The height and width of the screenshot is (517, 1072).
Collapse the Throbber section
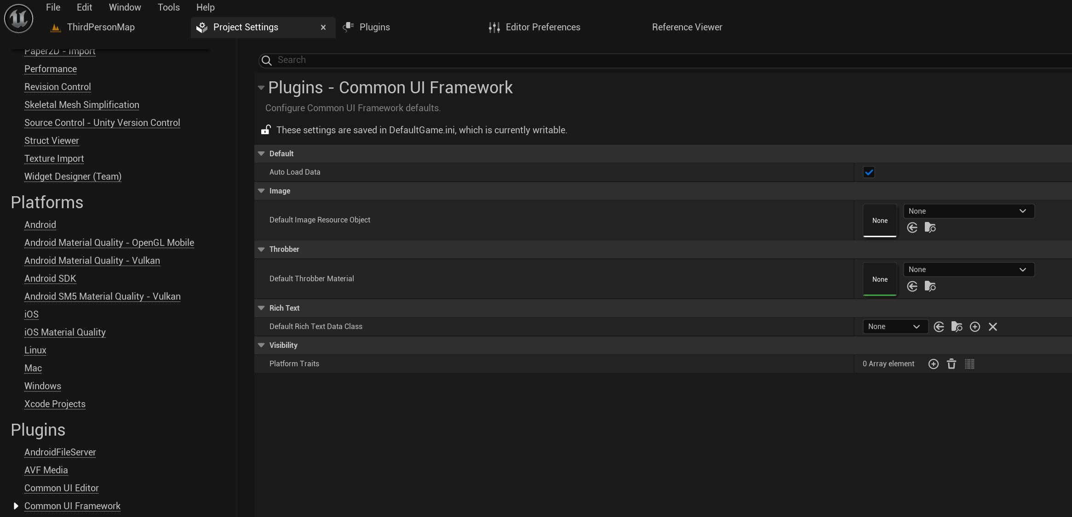(x=261, y=249)
